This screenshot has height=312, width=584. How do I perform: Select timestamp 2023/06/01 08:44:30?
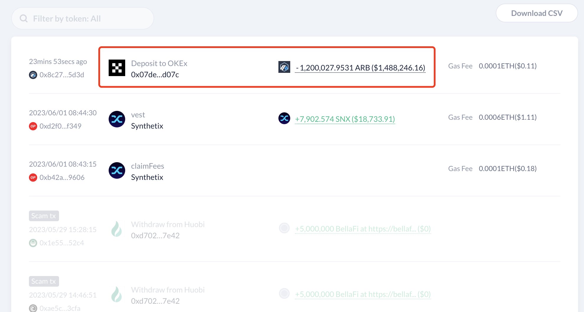pyautogui.click(x=63, y=113)
